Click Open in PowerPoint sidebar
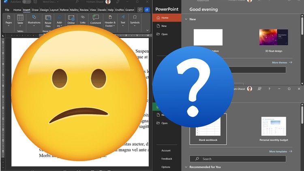Image resolution: width=304 pixels, height=171 pixels. coord(167,34)
